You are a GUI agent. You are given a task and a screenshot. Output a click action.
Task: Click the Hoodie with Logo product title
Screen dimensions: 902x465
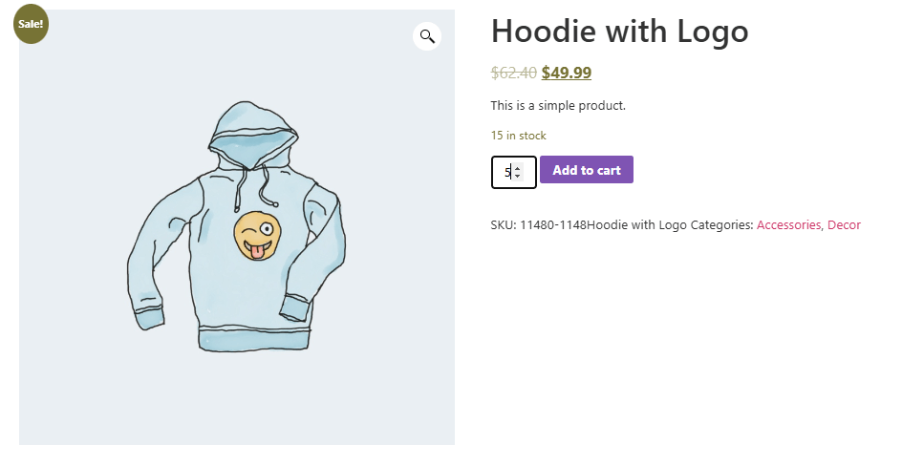619,32
